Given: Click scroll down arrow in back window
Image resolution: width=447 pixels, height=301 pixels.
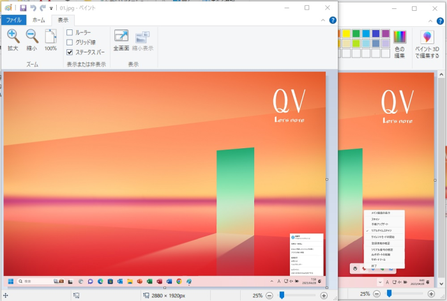Looking at the screenshot, I should 441,284.
